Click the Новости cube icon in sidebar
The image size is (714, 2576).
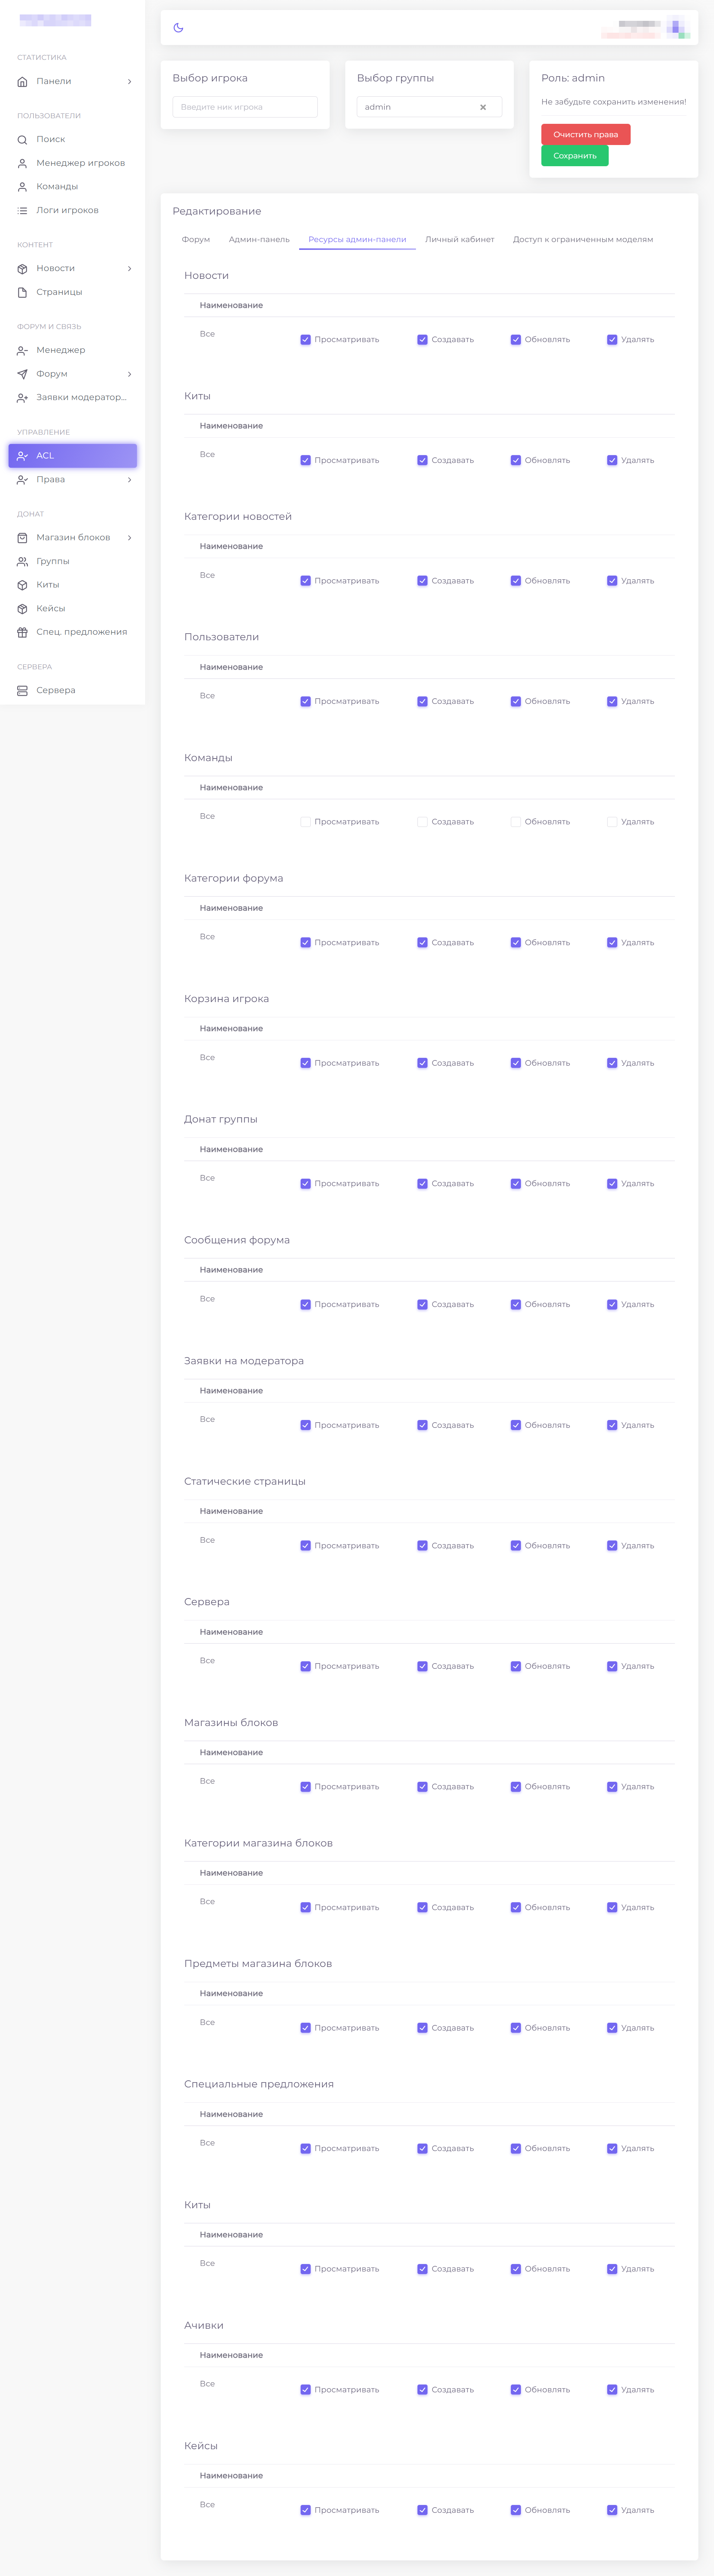coord(22,269)
